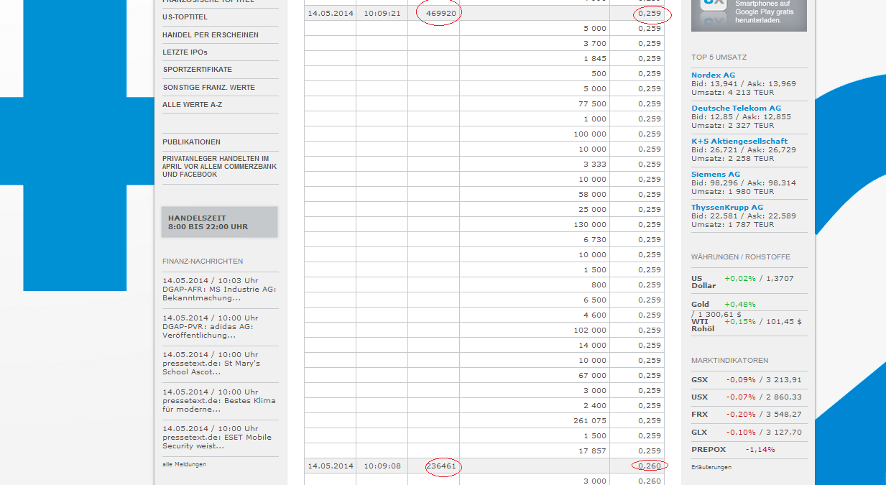Open ThyssenKrupp AG quote
The height and width of the screenshot is (485, 886).
(x=727, y=207)
